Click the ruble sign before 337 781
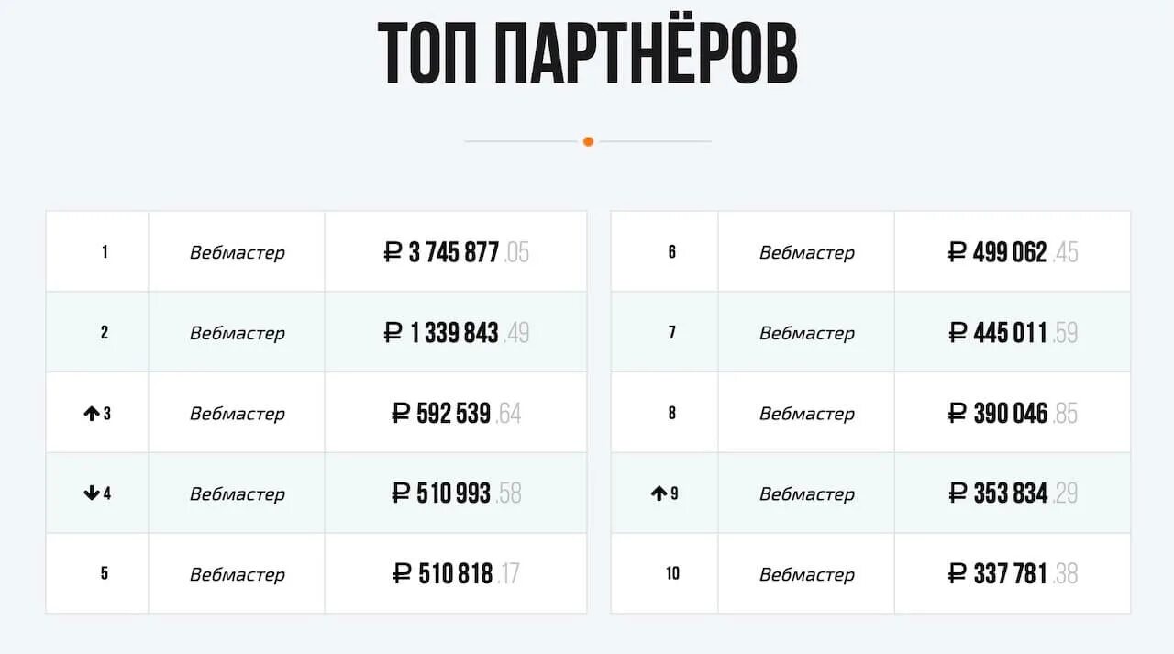The image size is (1174, 654). click(x=958, y=574)
